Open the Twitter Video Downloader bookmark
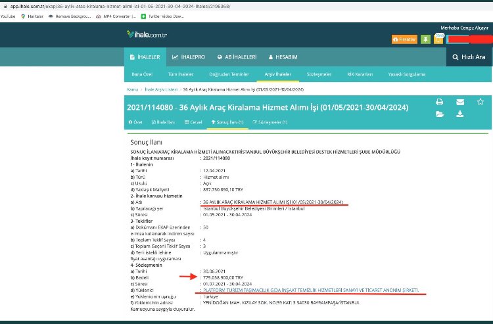Screen dimensions: 493x324 click(162, 16)
